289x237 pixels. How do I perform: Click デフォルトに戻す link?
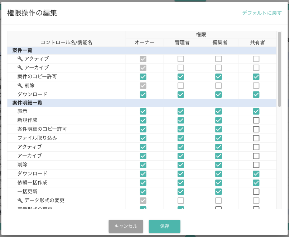tap(262, 13)
